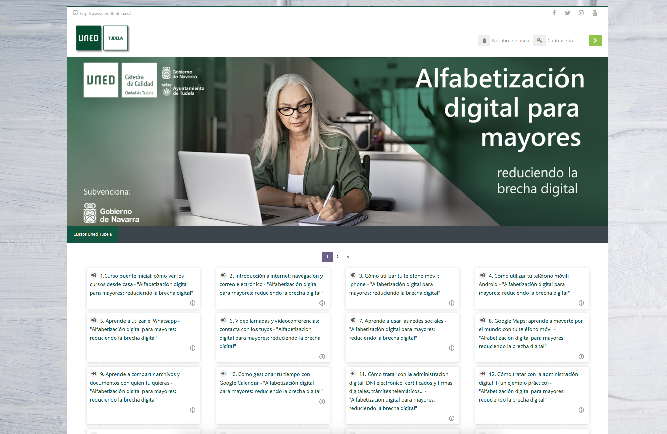The image size is (667, 434).
Task: Show info for course 1 Curso puente
Action: coord(193,303)
